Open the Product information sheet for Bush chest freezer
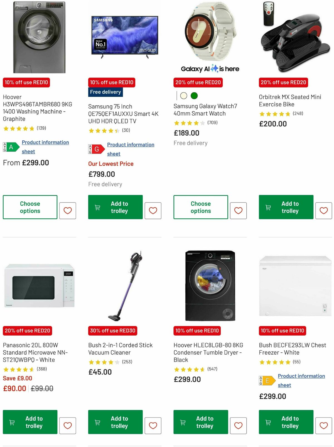Screen dimensions: 334x447 [300, 380]
